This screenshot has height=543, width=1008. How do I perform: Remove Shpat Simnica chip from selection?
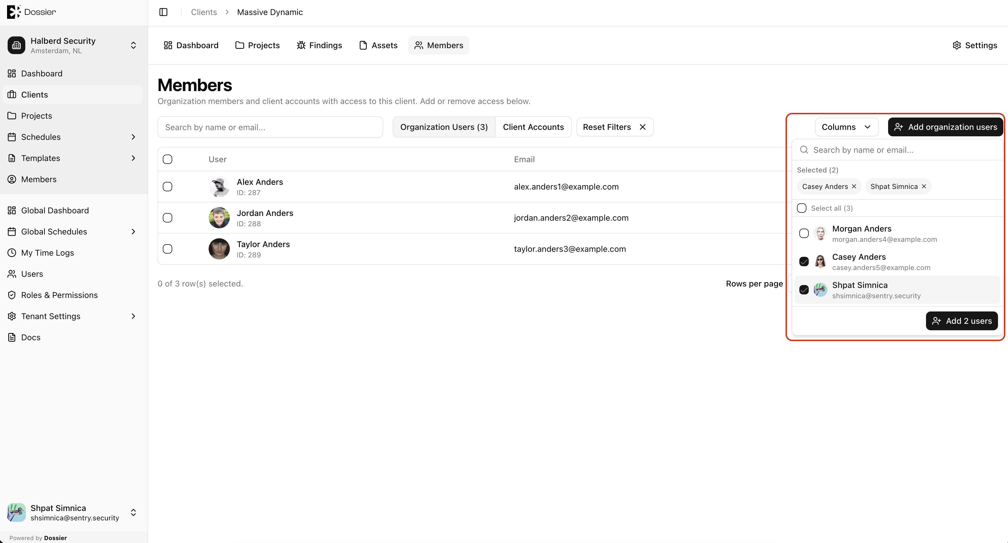pos(924,187)
